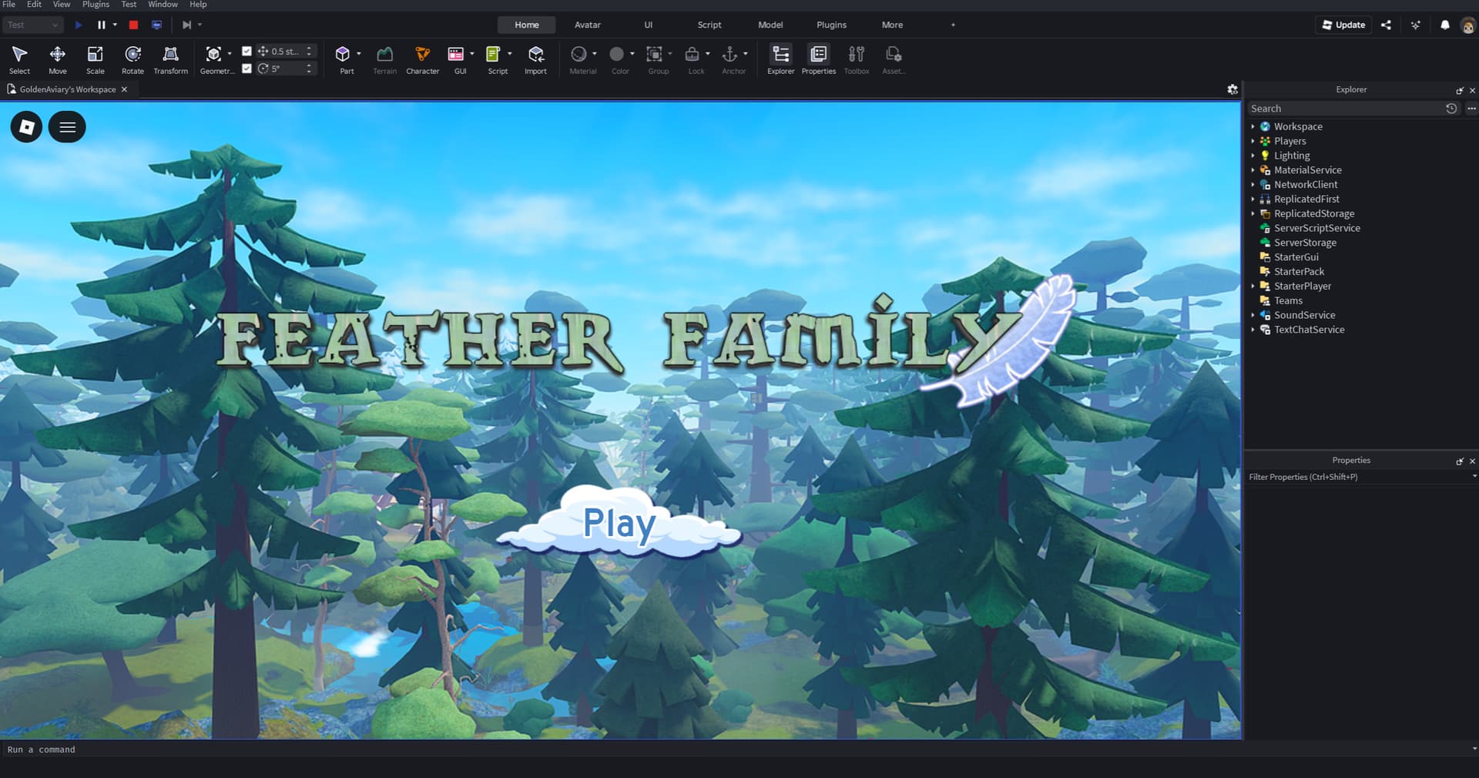Screen dimensions: 1479x778
Task: Pick the Transform tool
Action: tap(170, 59)
